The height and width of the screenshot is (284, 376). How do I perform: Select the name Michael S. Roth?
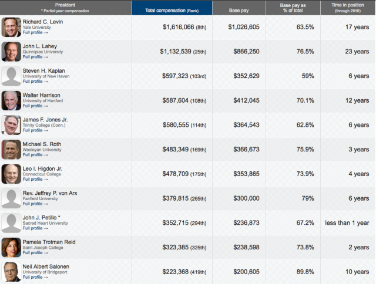point(42,144)
